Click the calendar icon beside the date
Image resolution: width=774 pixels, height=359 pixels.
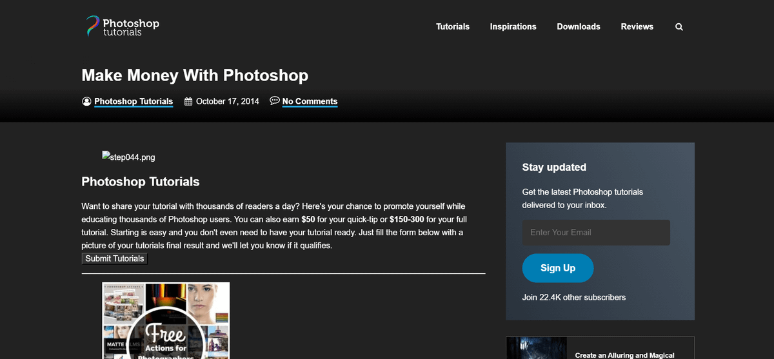tap(188, 101)
